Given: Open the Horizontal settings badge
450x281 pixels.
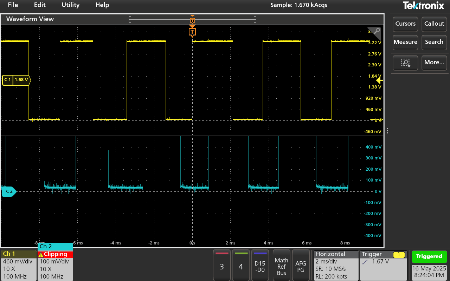Looking at the screenshot, I should click(335, 265).
